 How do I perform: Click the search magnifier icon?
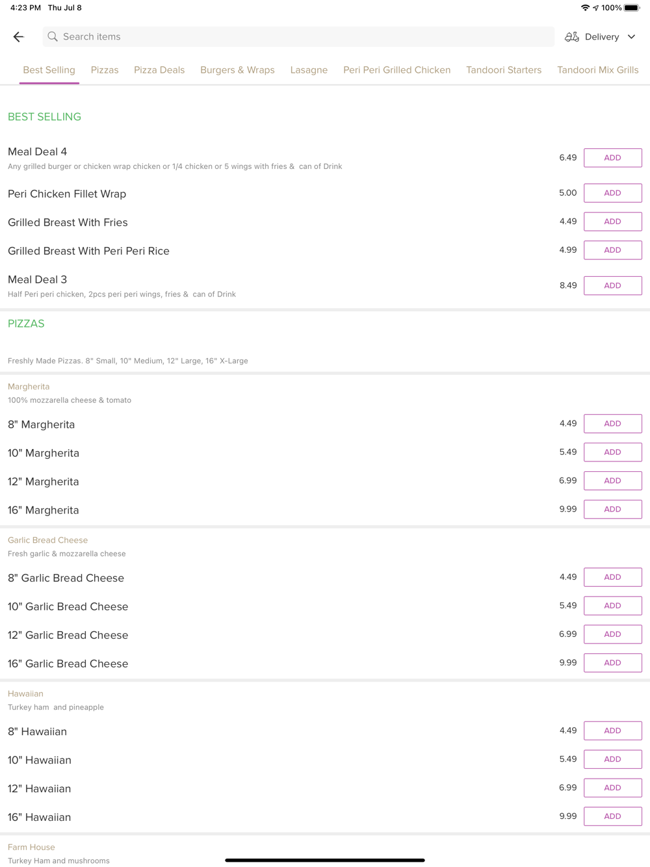click(x=53, y=37)
